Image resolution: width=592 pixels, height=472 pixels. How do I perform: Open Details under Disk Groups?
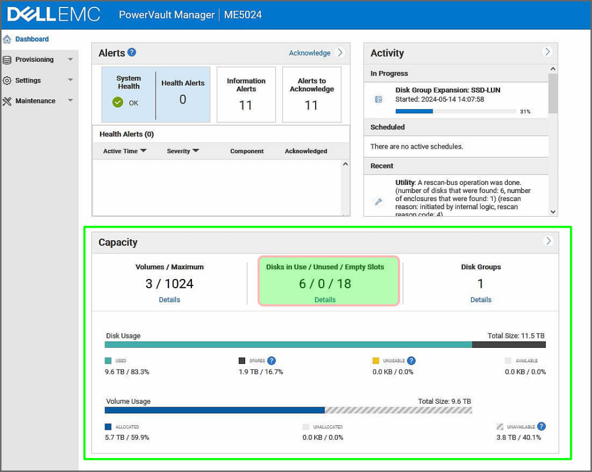pyautogui.click(x=480, y=300)
